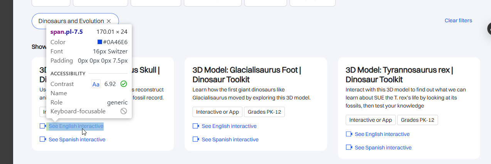Click the Clear filters link

(458, 21)
